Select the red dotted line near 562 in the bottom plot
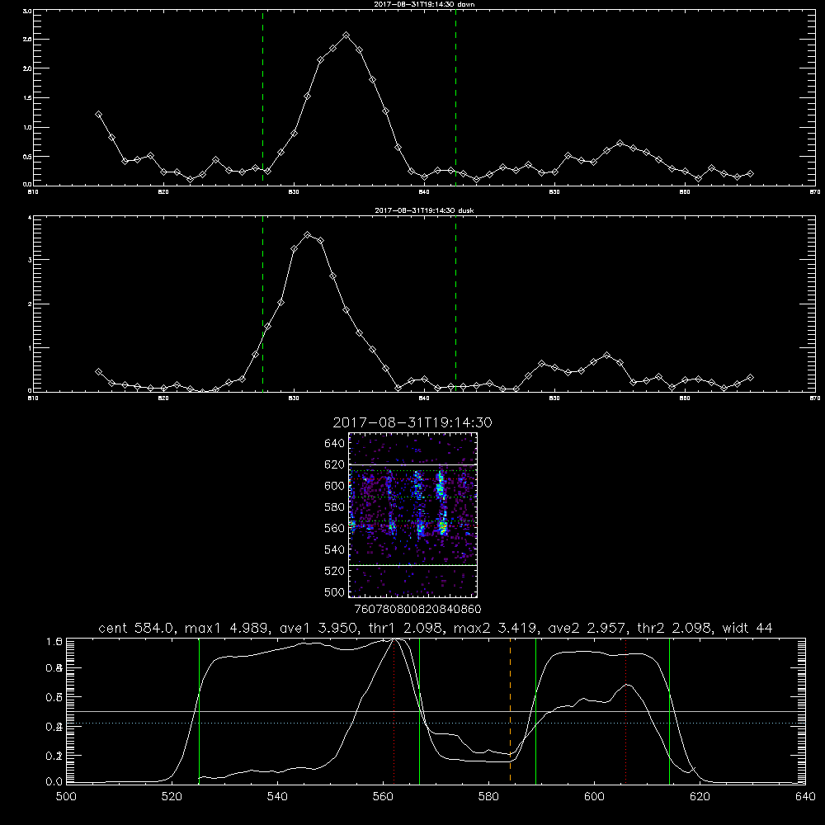 click(x=394, y=710)
